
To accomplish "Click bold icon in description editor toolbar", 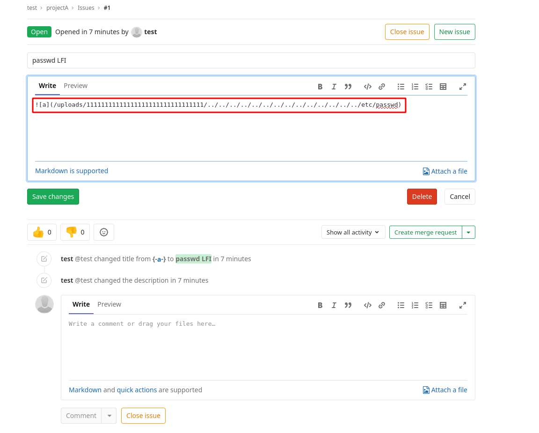I will coord(320,87).
